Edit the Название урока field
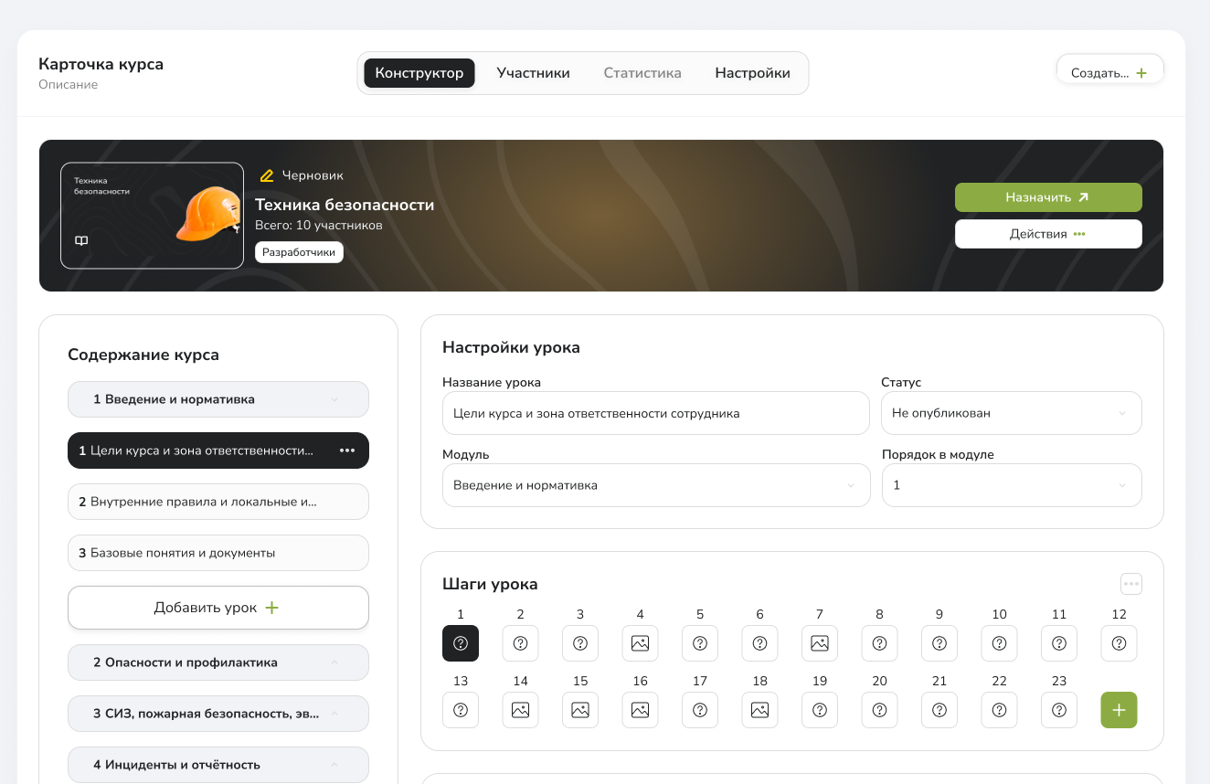 656,413
